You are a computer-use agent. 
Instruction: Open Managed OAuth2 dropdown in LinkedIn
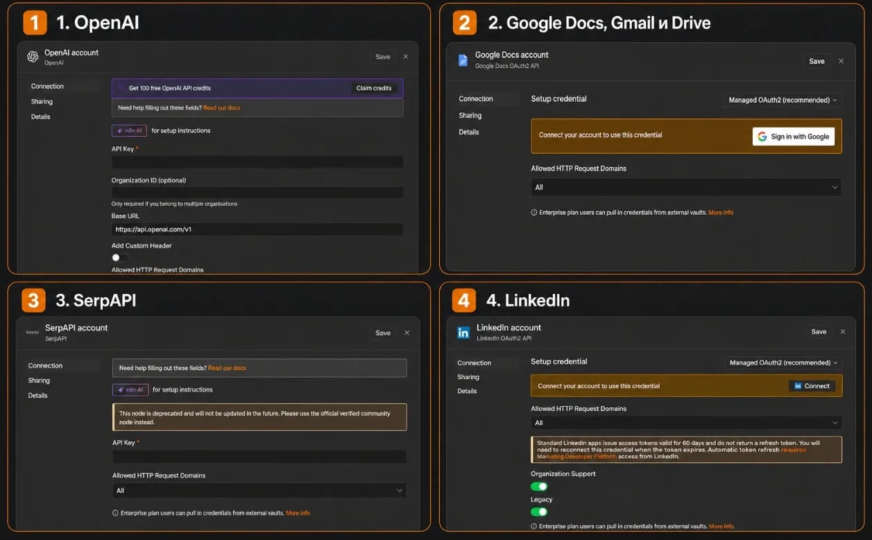pyautogui.click(x=783, y=363)
